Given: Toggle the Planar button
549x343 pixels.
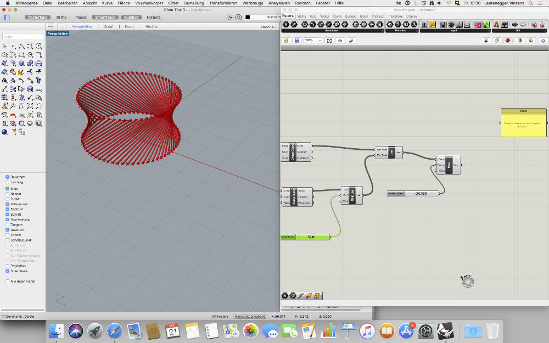Looking at the screenshot, I should click(81, 17).
